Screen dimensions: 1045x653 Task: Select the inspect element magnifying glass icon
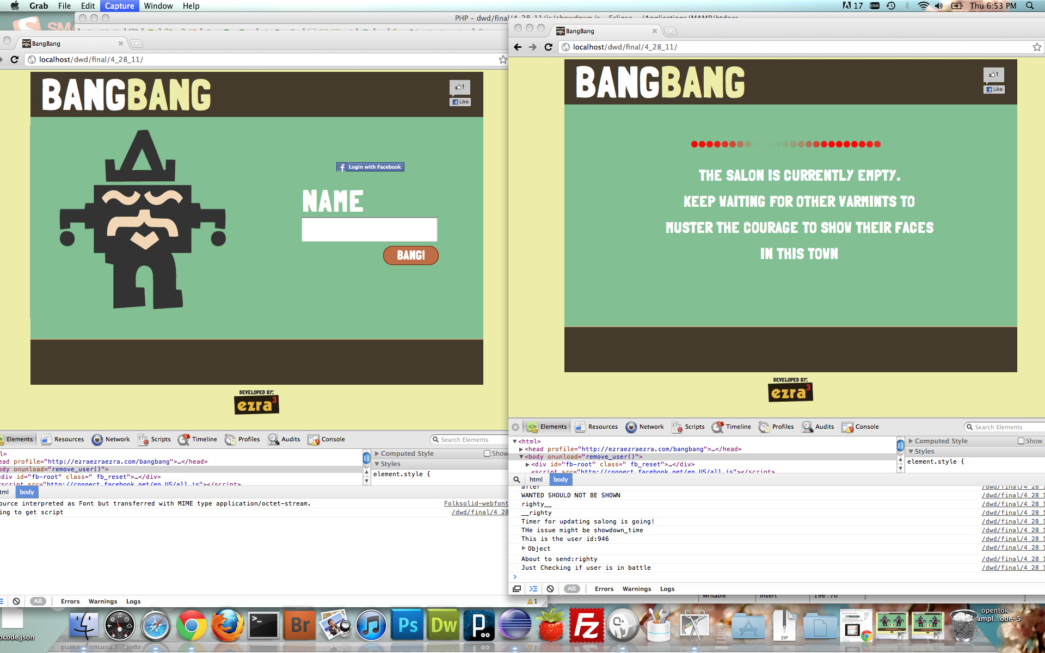pos(517,479)
